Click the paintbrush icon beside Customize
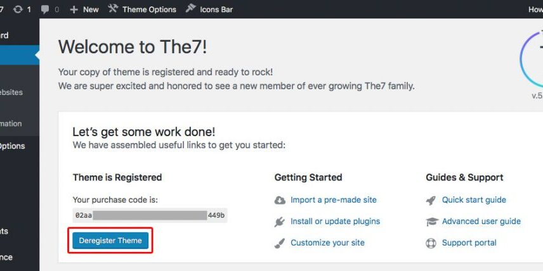The image size is (543, 271). [x=280, y=243]
